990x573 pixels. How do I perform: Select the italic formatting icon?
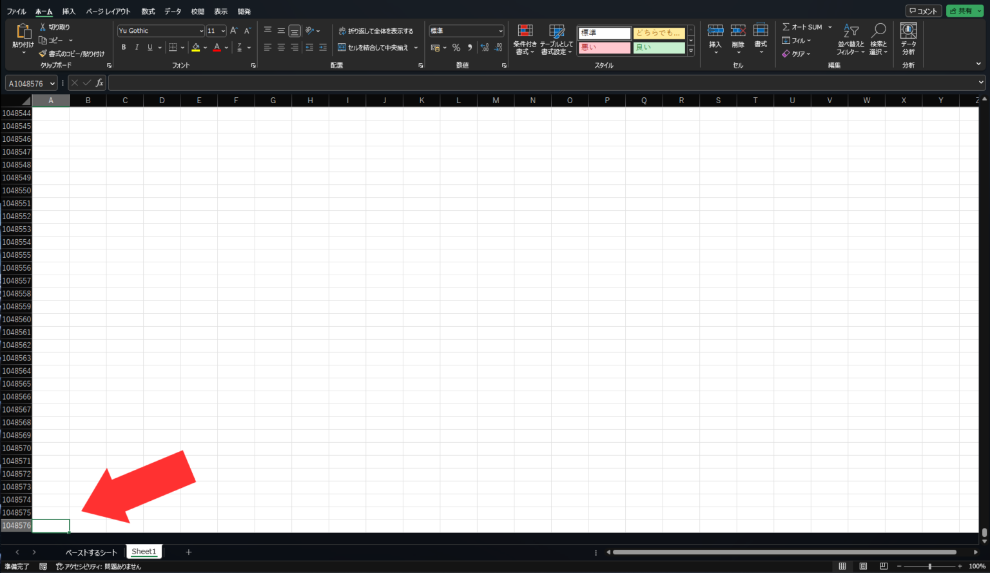[136, 46]
